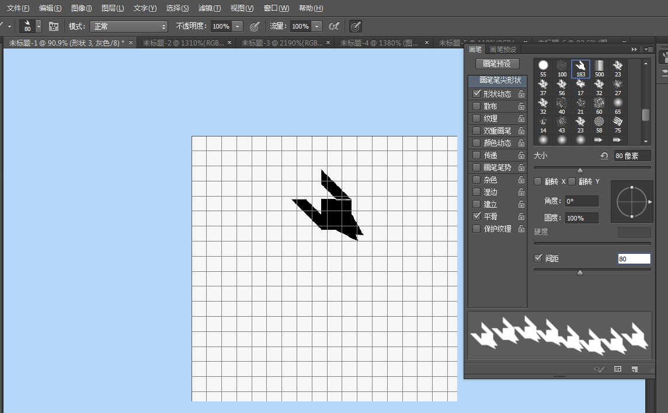Click the lock icon beside 双重画笔
Image resolution: width=668 pixels, height=413 pixels.
point(521,131)
